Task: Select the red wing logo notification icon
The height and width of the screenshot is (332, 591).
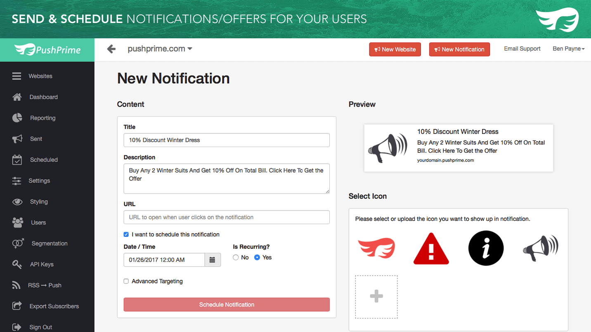Action: (376, 248)
